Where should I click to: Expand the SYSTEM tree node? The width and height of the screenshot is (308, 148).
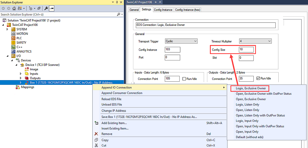(7, 29)
